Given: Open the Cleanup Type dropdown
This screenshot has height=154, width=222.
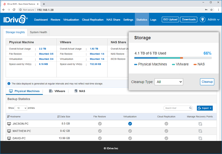Looking at the screenshot, I should click(x=169, y=82).
